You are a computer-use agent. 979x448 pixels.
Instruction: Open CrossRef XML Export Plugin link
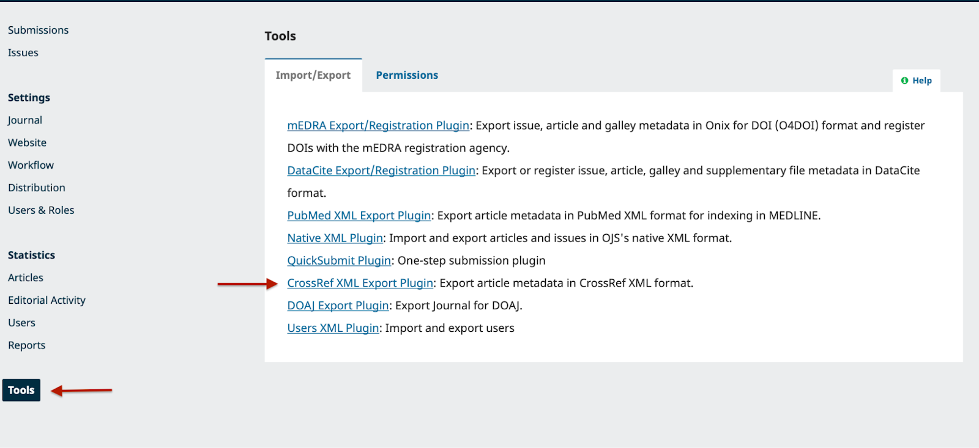(360, 284)
